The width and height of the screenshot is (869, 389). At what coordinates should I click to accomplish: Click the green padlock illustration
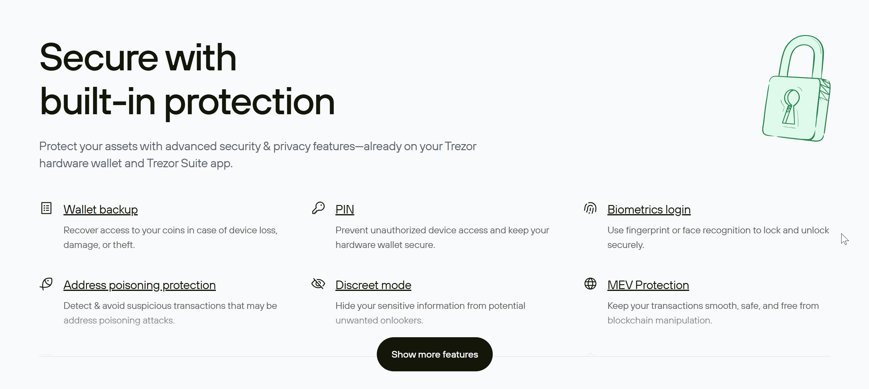coord(796,89)
